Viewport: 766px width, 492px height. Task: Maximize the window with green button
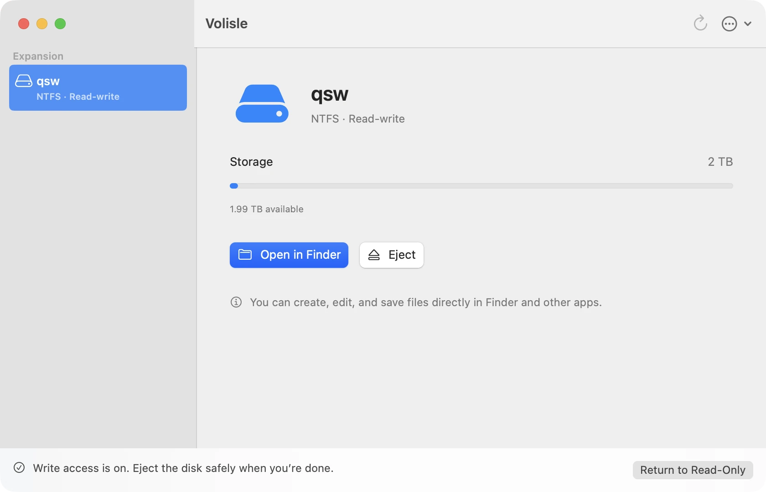point(60,24)
